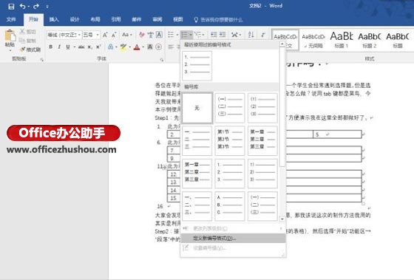
Task: Toggle underline formatting
Action: [x=68, y=47]
